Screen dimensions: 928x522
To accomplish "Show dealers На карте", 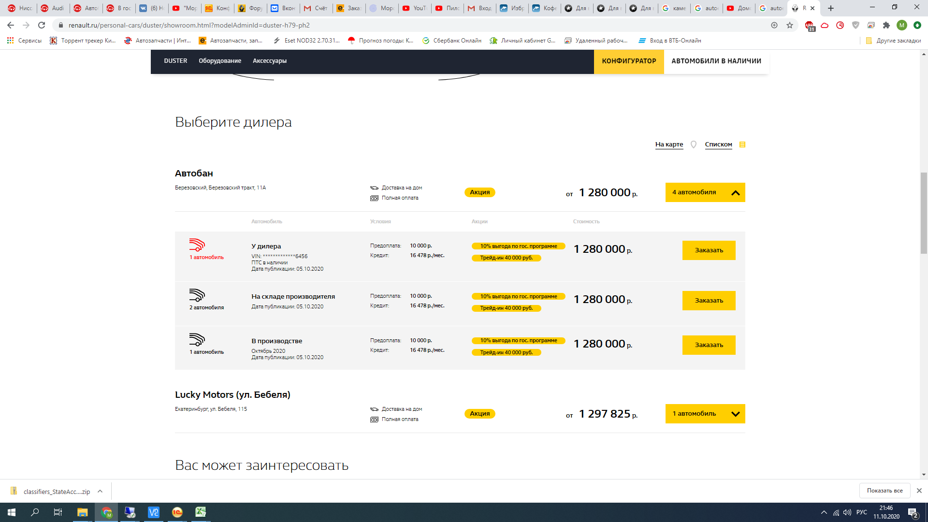I will point(669,145).
